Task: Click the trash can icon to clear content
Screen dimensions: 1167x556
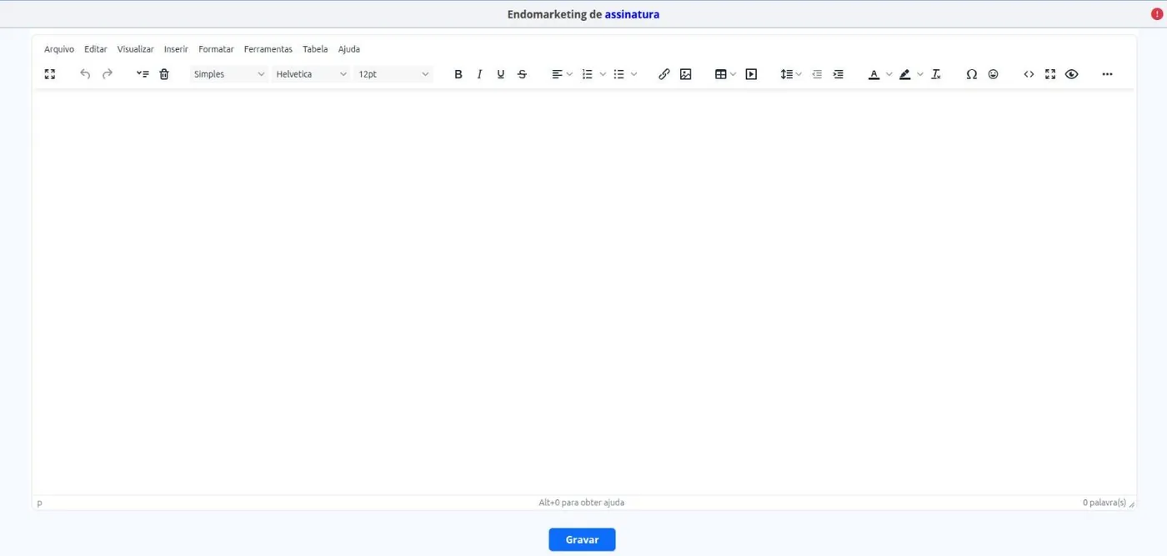Action: (x=164, y=74)
